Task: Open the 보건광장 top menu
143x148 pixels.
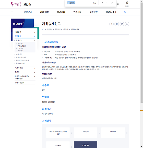Action: pyautogui.click(x=93, y=12)
